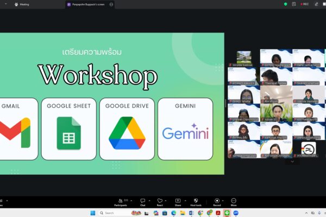326x217 pixels.
Task: Open Zoom app icon in taskbar
Action: [x=236, y=213]
